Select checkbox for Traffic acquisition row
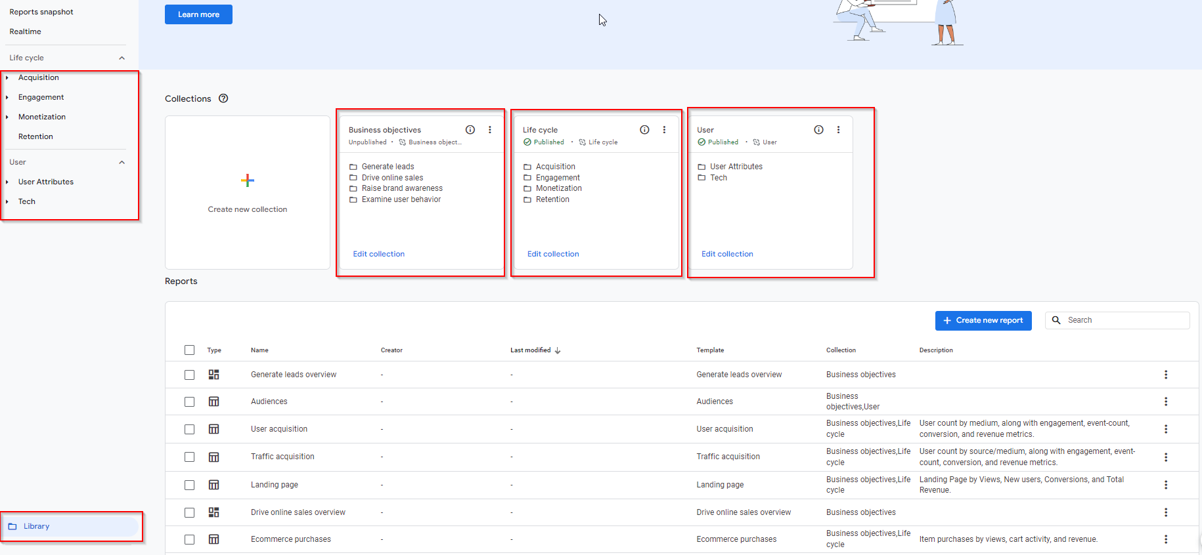Screen dimensions: 1202x555 tap(190, 457)
